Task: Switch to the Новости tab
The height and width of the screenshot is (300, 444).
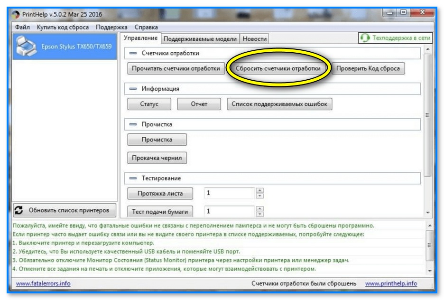Action: (x=254, y=39)
